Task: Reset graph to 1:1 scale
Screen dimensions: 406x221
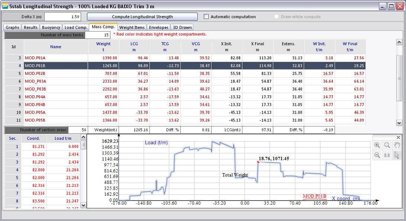Action: 387,155
